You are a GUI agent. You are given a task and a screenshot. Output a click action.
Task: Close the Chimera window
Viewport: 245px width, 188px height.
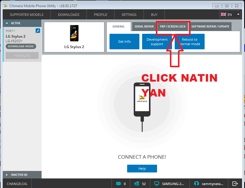[x=237, y=6]
